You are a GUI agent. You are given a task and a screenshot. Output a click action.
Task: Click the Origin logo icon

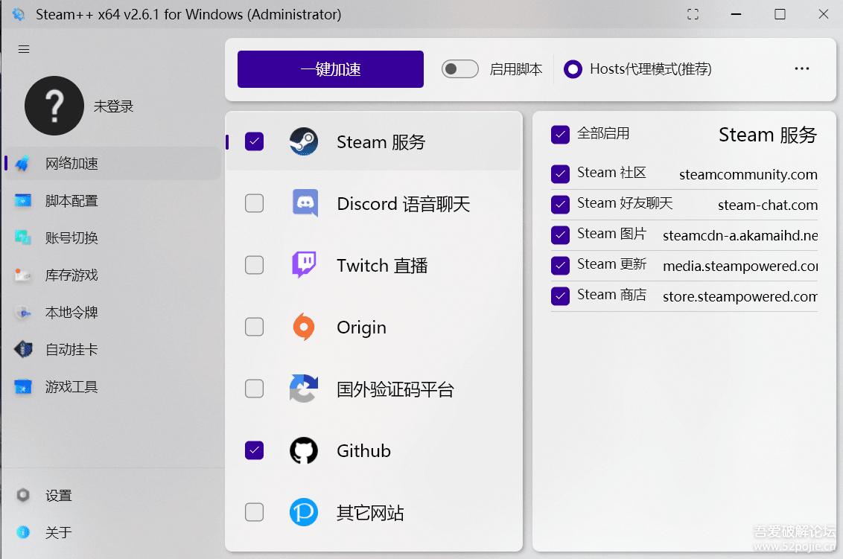click(304, 327)
